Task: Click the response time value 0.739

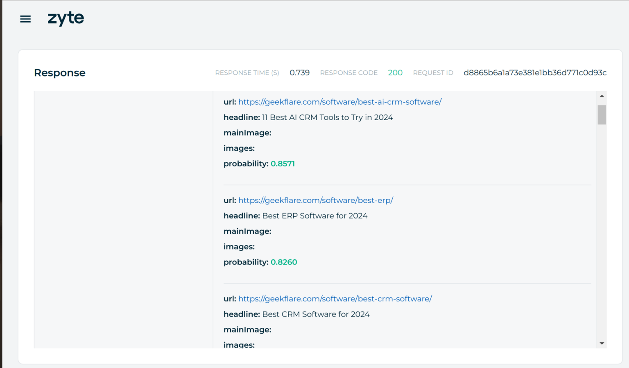Action: point(299,72)
